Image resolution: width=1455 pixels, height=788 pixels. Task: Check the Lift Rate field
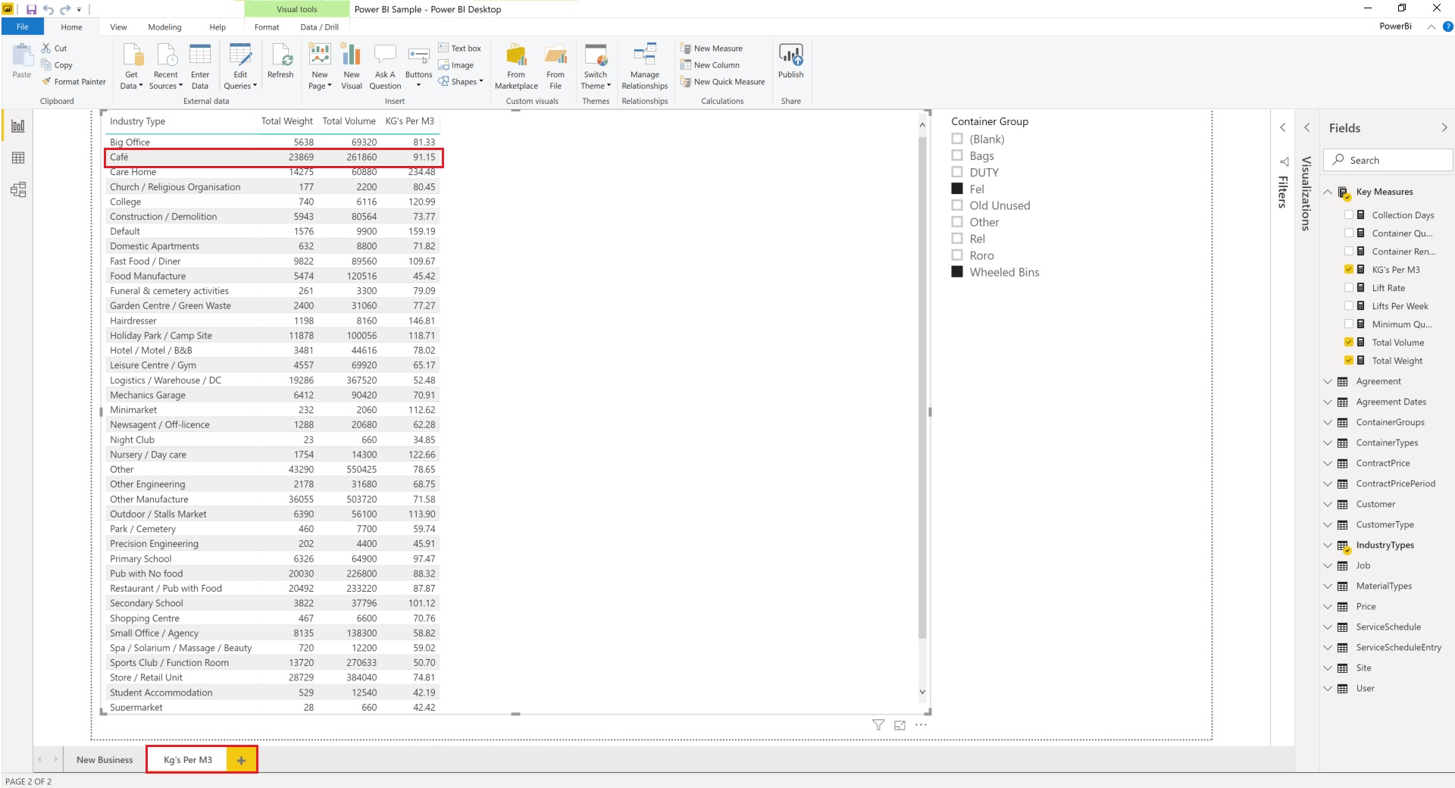tap(1349, 288)
